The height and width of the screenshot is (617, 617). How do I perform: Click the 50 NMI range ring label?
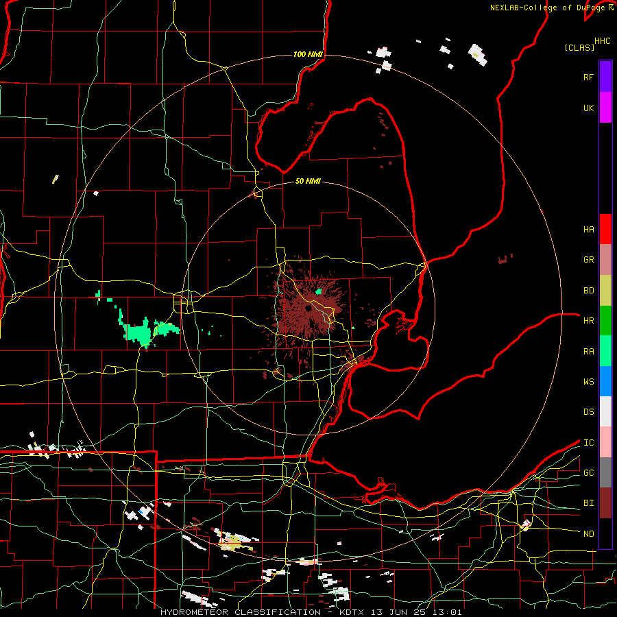point(308,181)
